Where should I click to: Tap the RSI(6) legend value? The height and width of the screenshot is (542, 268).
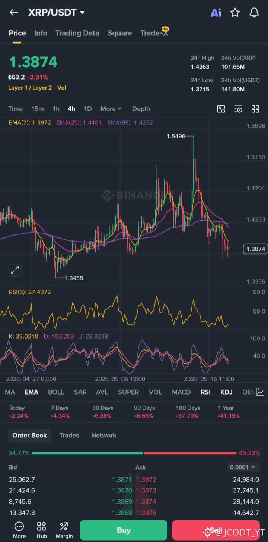(x=30, y=292)
